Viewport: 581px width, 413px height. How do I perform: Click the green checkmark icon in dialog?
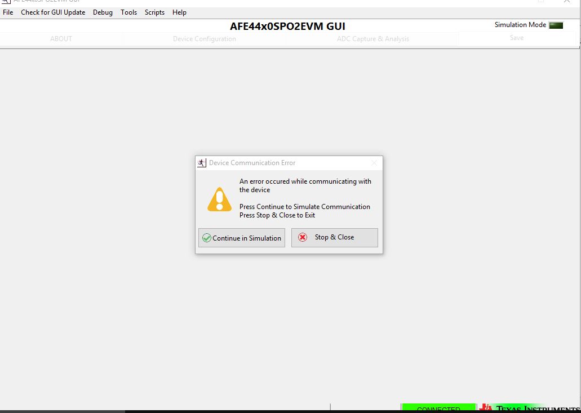(207, 238)
